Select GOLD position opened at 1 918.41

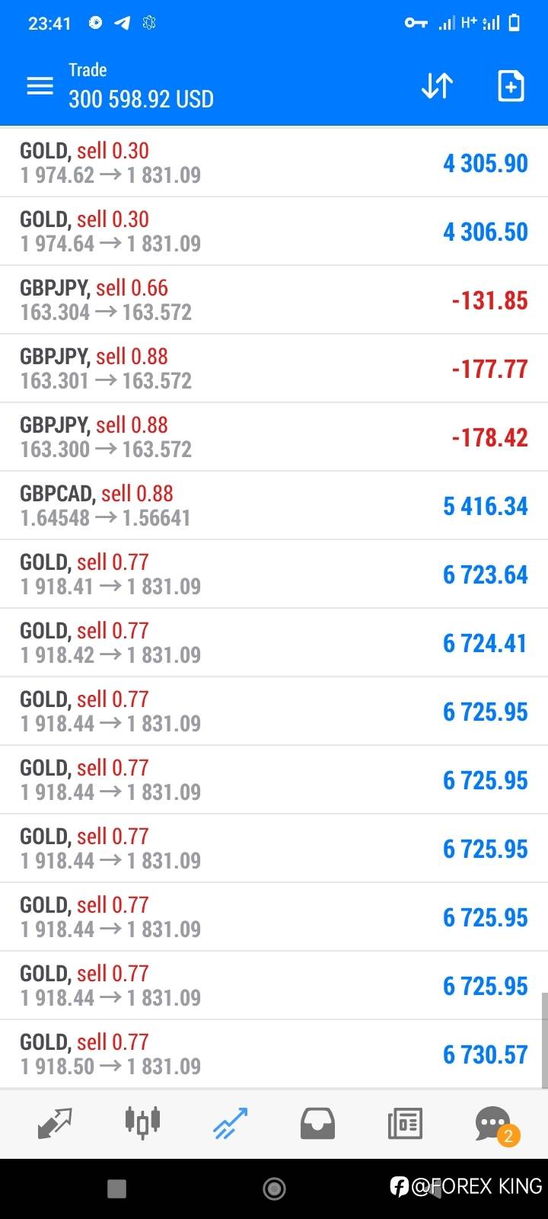[228, 574]
